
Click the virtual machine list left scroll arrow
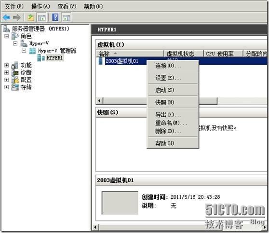99,101
